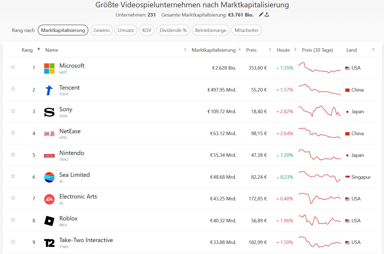Open the Roblox company link

(x=68, y=218)
